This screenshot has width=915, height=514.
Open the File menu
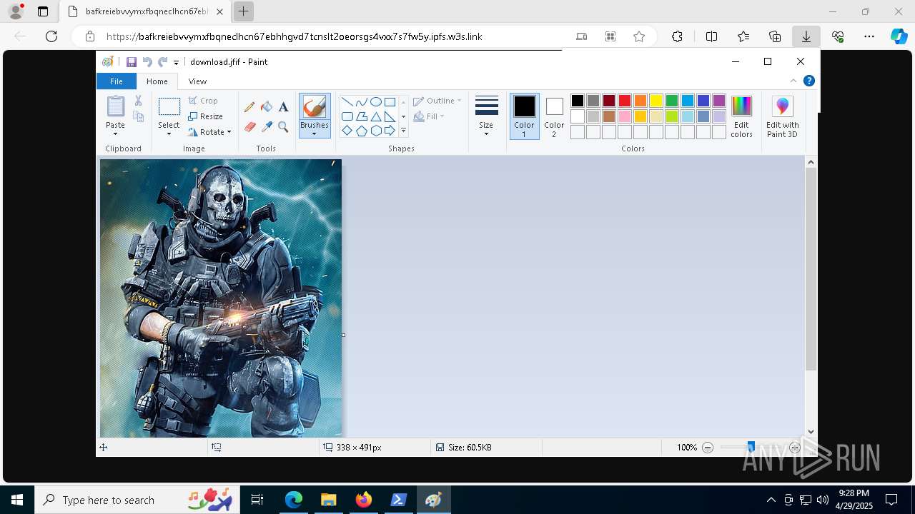pos(116,81)
